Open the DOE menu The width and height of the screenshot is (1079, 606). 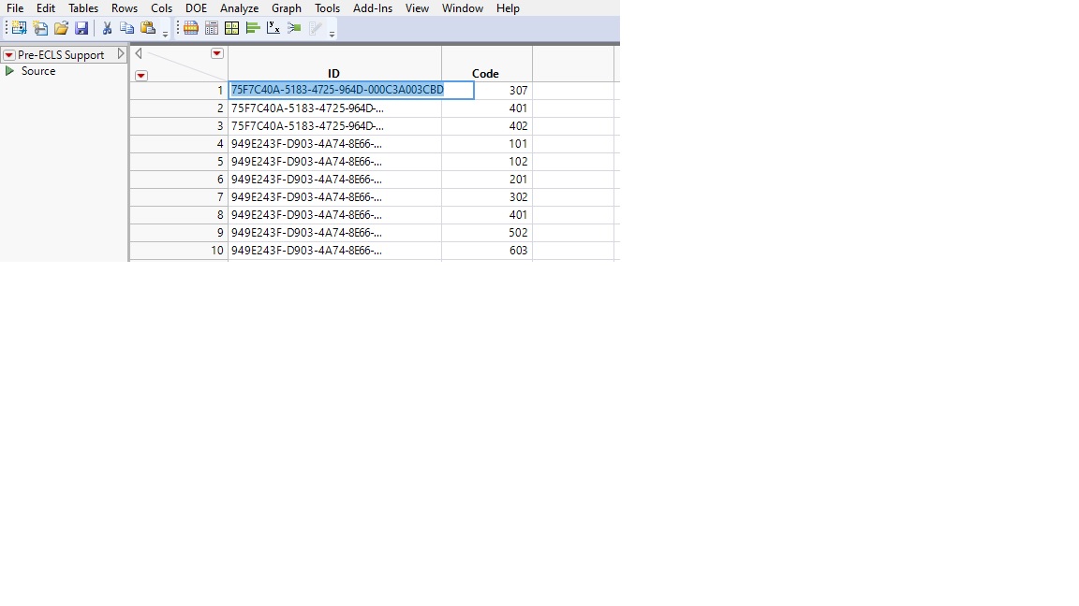[196, 8]
